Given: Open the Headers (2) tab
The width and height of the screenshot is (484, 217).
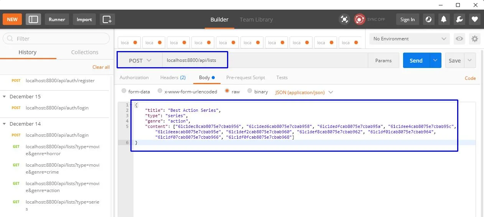Looking at the screenshot, I should pos(173,78).
